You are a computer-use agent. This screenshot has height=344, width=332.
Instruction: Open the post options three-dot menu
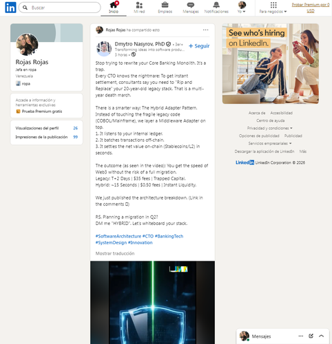pos(205,30)
